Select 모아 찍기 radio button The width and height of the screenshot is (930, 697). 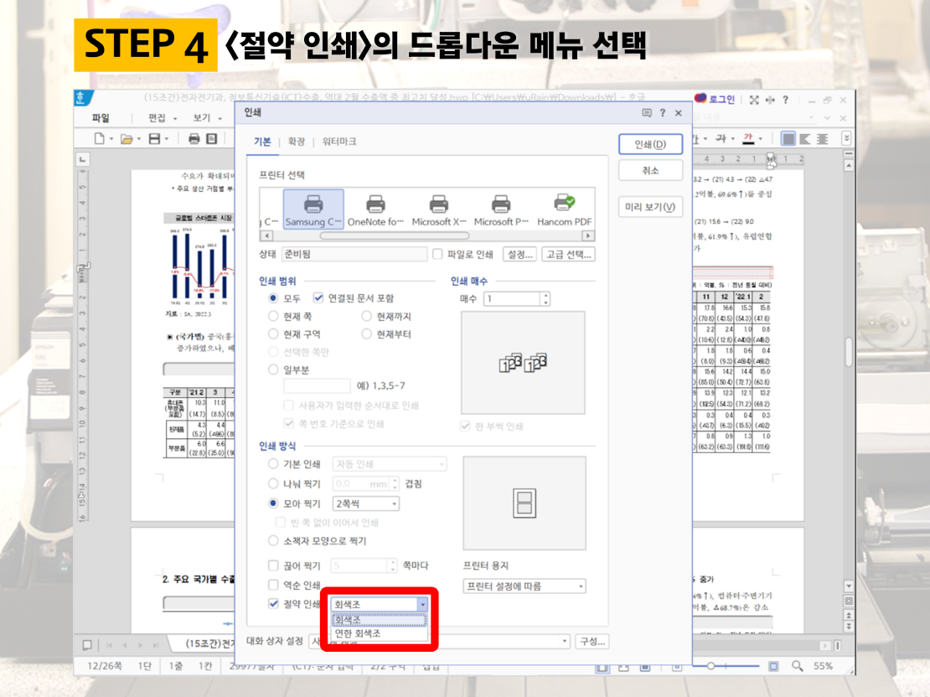[x=273, y=503]
